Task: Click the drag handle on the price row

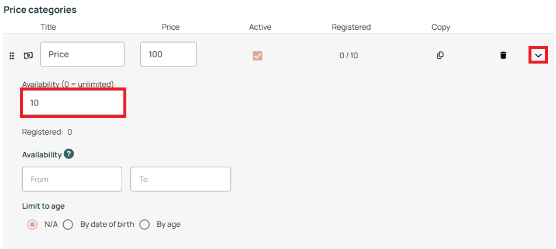Action: tap(12, 56)
